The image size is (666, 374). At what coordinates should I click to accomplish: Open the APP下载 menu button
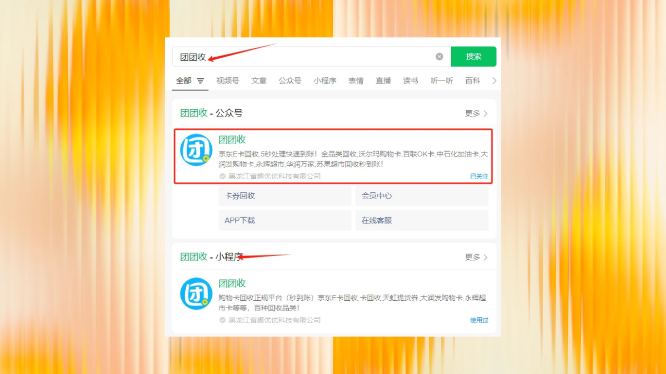285,220
